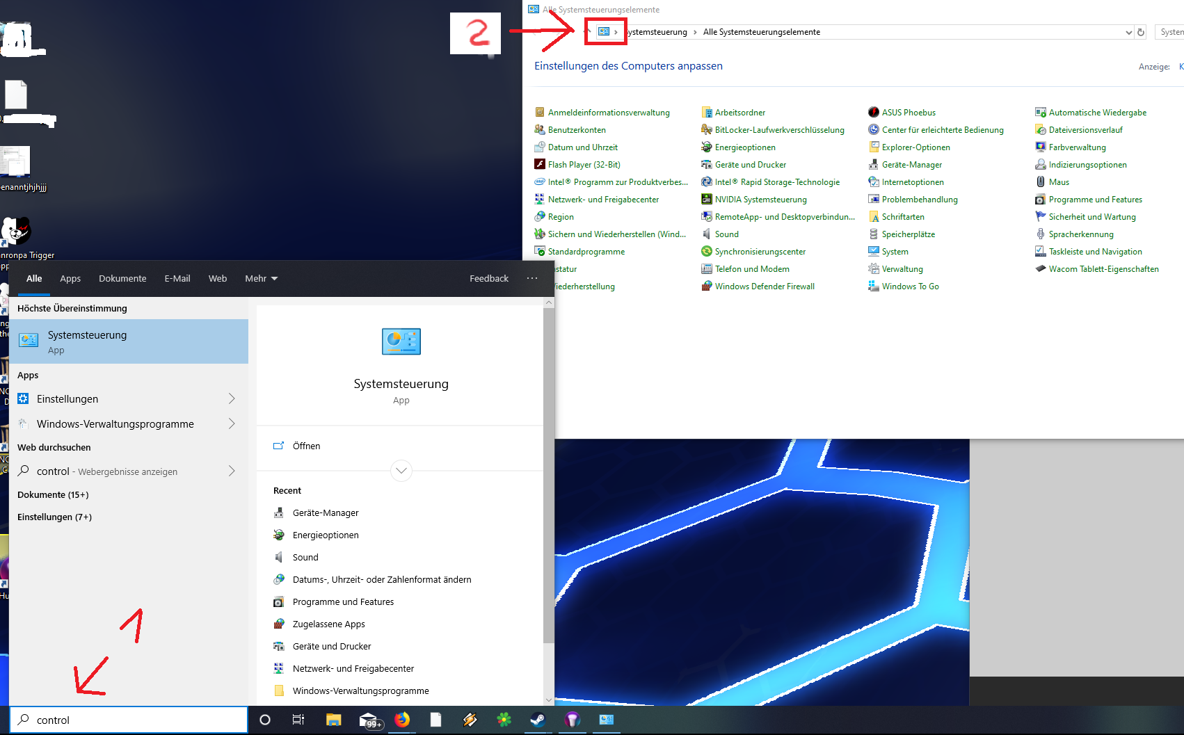1184x735 pixels.
Task: Open Firefox from the taskbar
Action: pos(402,720)
